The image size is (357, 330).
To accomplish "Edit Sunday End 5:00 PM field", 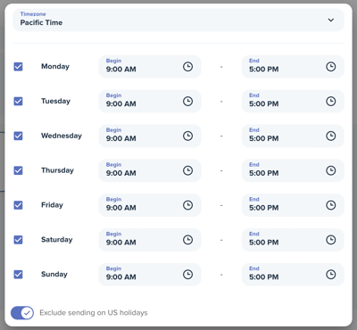I will [x=293, y=275].
